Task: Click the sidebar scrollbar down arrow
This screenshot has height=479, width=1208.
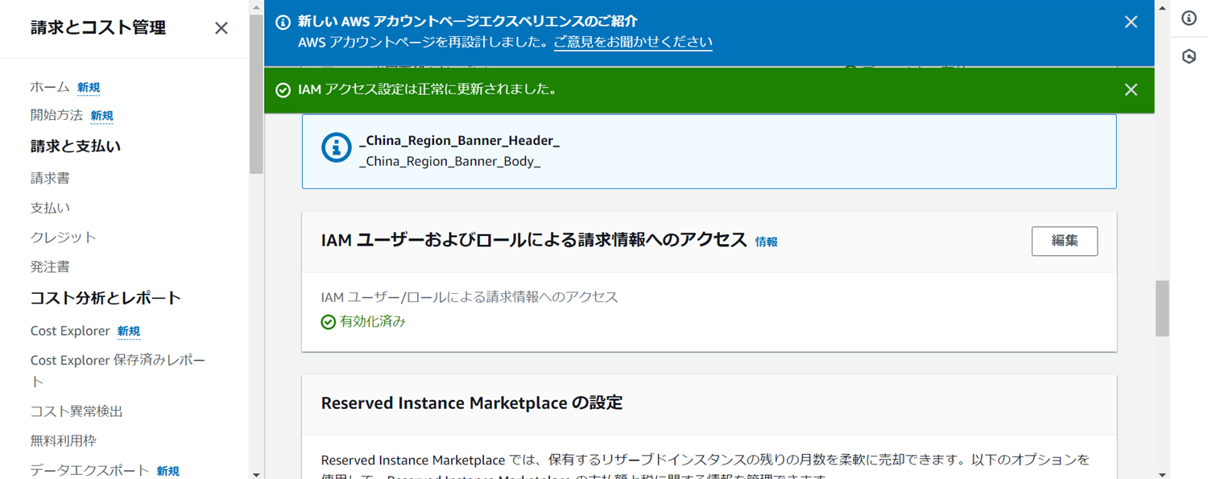Action: click(256, 474)
